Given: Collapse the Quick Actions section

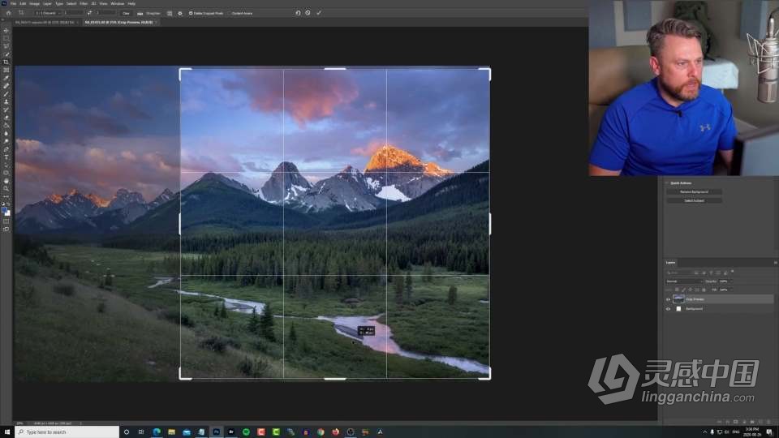Looking at the screenshot, I should pyautogui.click(x=667, y=183).
